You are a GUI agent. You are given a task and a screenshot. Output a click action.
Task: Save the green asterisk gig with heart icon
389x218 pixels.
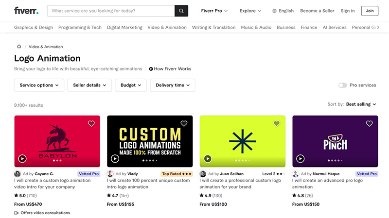(277, 124)
